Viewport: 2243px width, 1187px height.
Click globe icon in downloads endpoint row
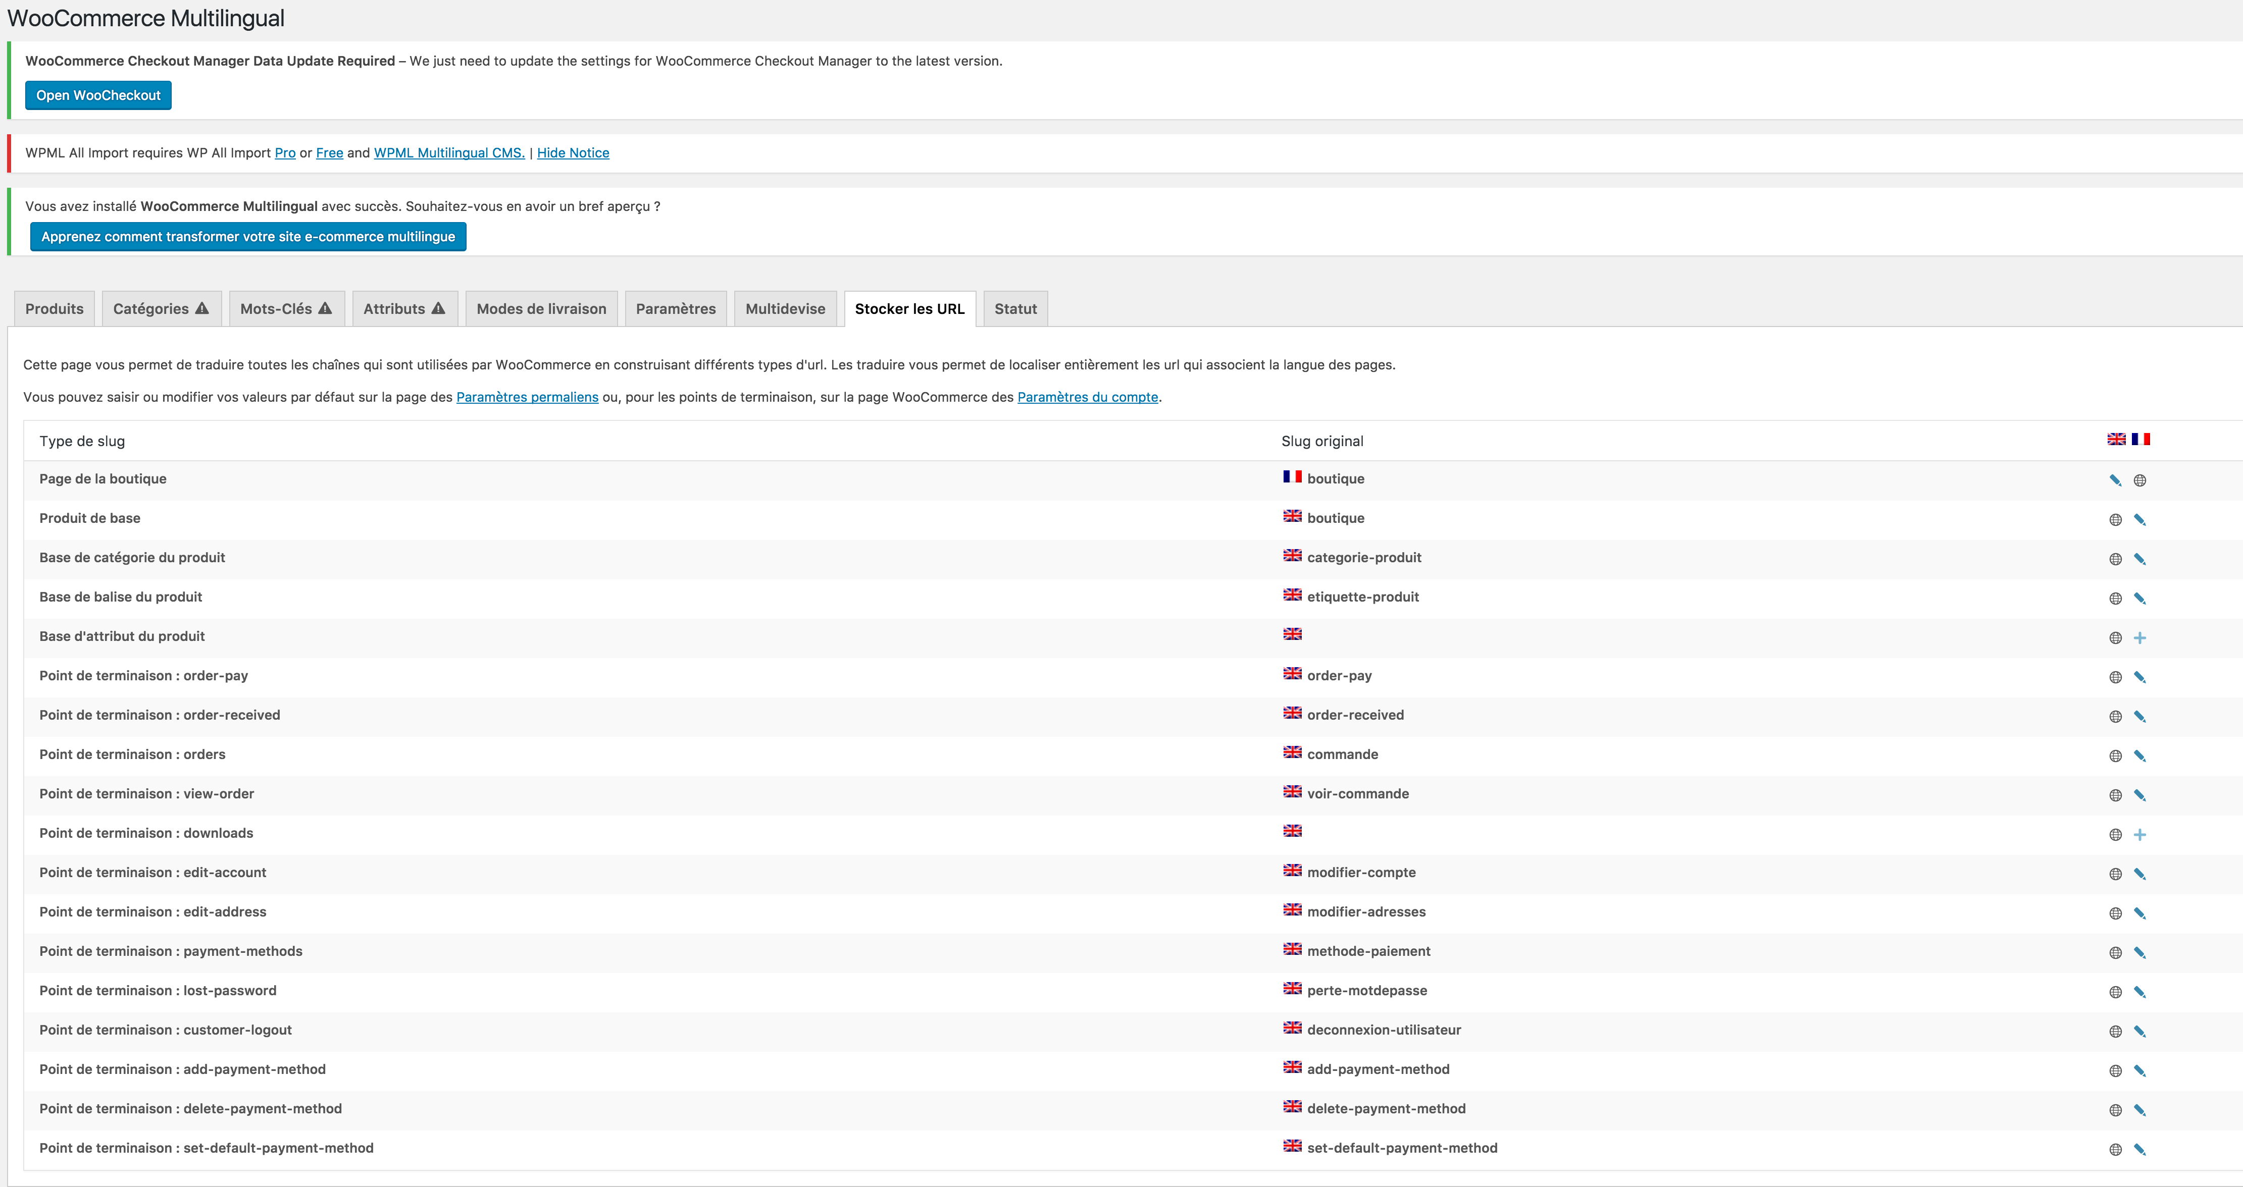point(2115,835)
